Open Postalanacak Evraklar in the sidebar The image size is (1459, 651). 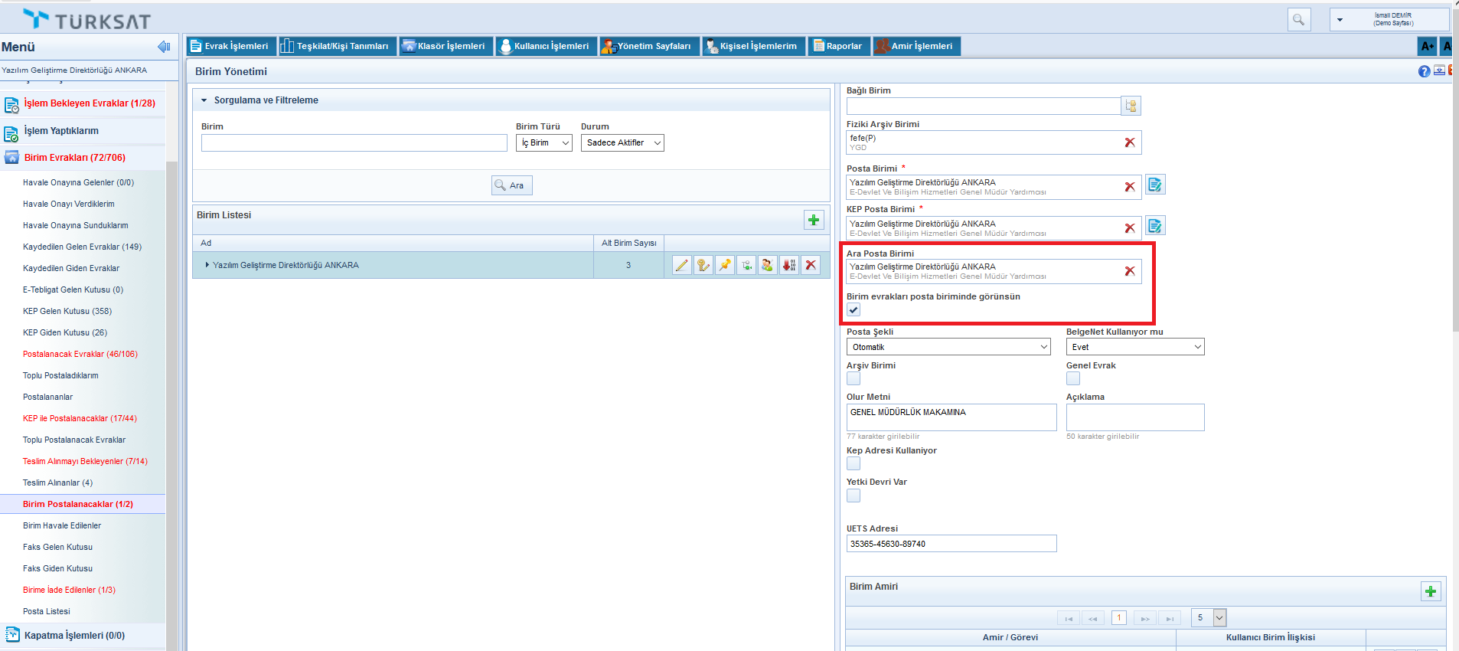pyautogui.click(x=80, y=354)
